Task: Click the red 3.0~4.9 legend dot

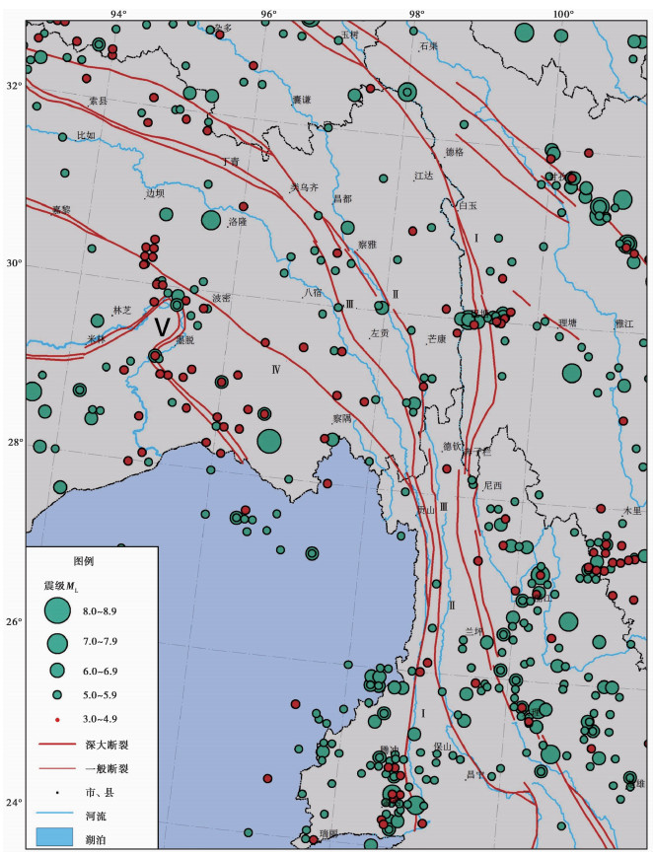Action: [57, 719]
